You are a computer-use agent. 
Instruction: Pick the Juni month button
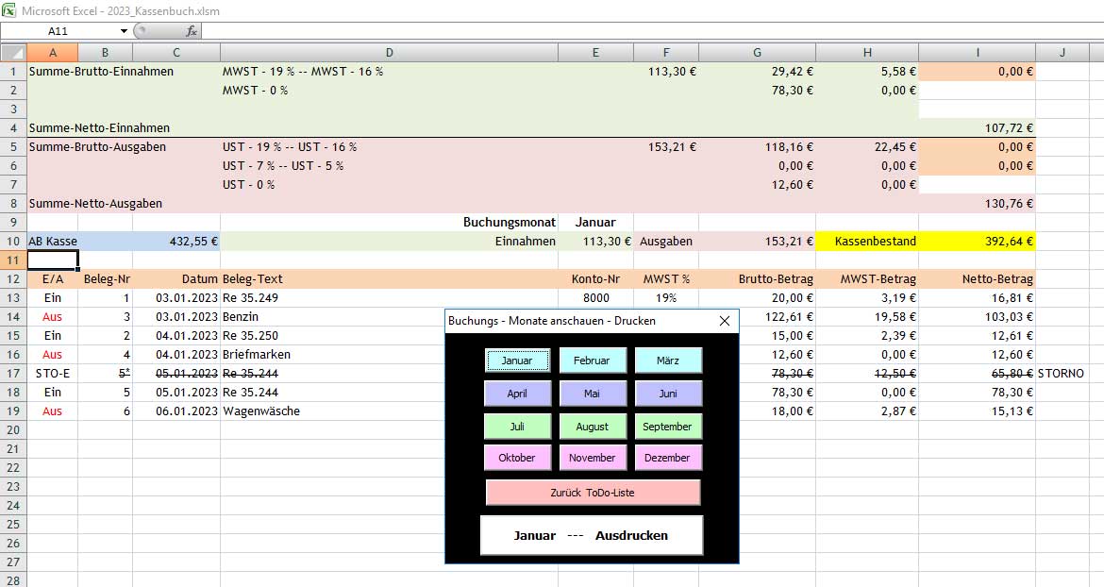667,394
